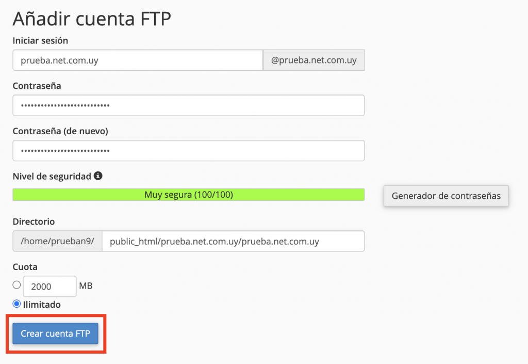Viewport: 528px width, 364px height.
Task: Focus the Directorio path input
Action: [x=233, y=241]
